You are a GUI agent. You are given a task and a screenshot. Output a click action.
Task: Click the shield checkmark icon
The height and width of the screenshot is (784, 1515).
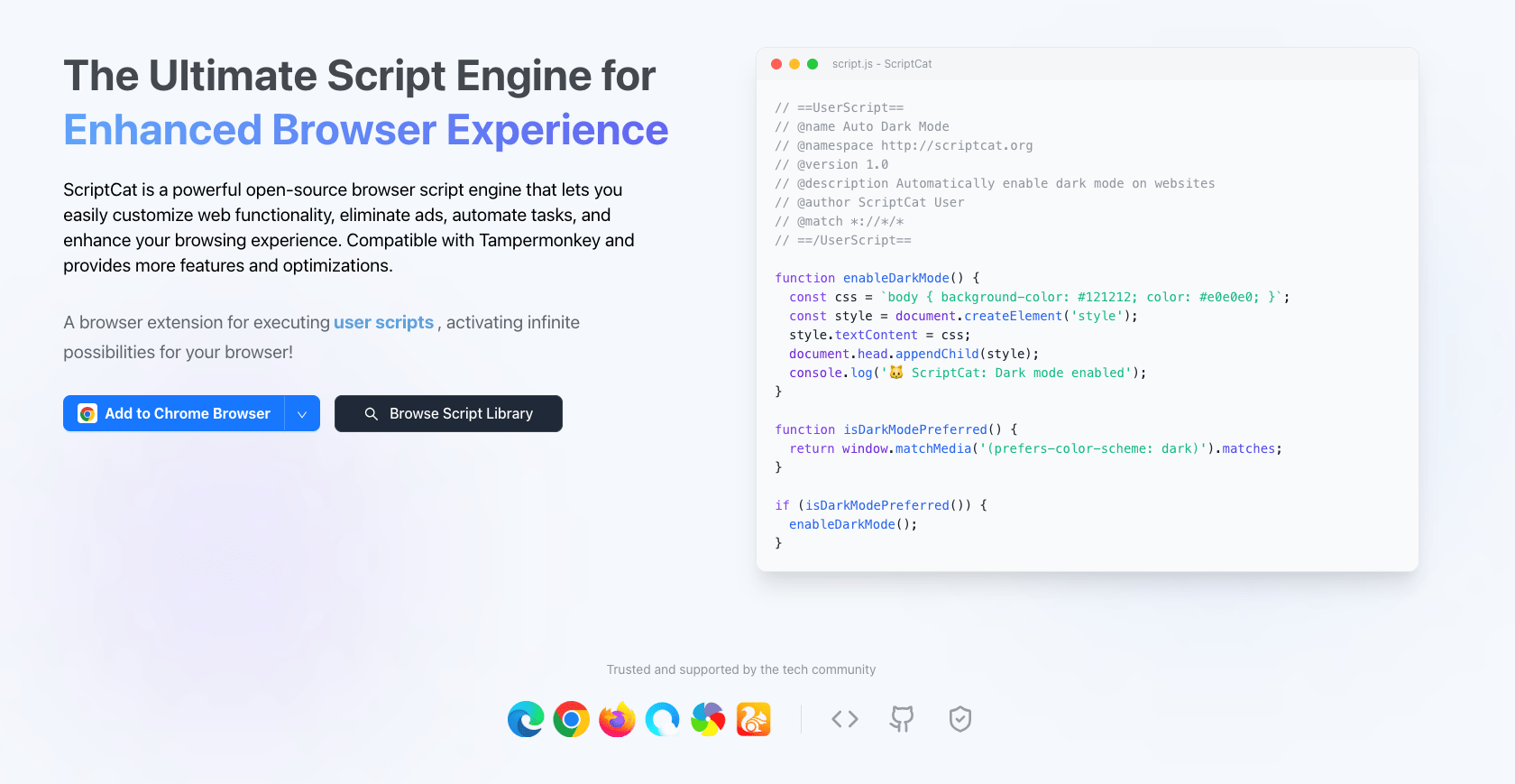960,719
